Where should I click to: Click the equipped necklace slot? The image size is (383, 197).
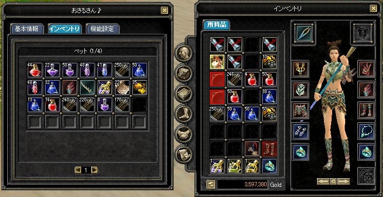(x=367, y=131)
